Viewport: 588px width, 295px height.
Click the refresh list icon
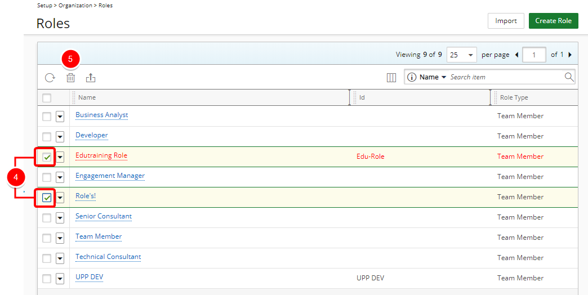point(50,78)
